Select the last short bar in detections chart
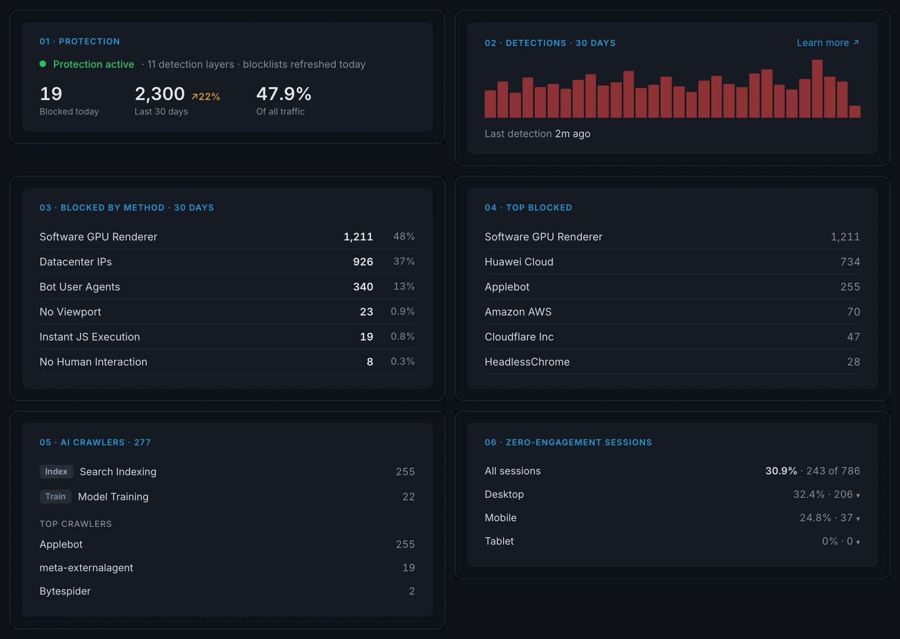900x639 pixels. [x=855, y=112]
